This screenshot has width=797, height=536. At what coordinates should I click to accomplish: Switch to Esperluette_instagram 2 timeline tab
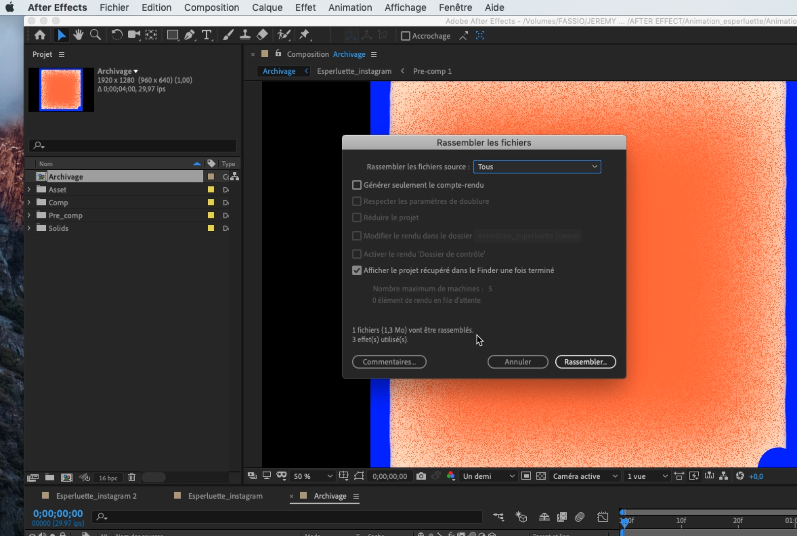click(x=96, y=496)
